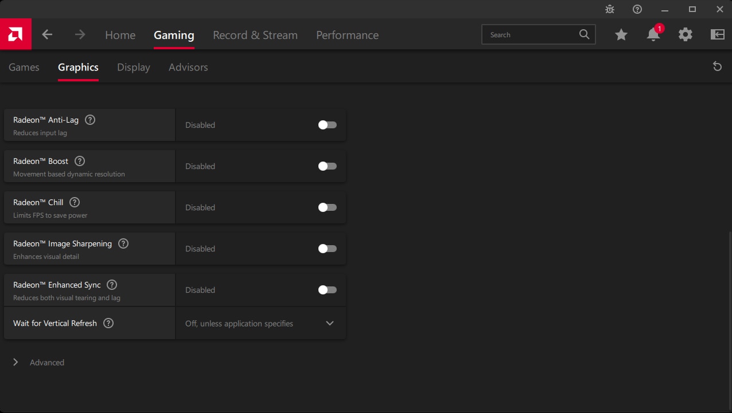This screenshot has height=413, width=732.
Task: Click the Radeon Chill label
Action: [x=38, y=202]
